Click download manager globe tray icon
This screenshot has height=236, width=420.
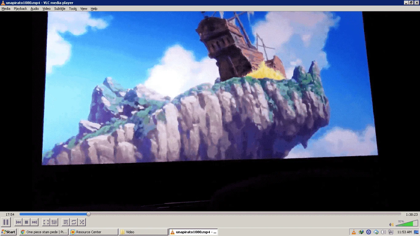[361, 232]
